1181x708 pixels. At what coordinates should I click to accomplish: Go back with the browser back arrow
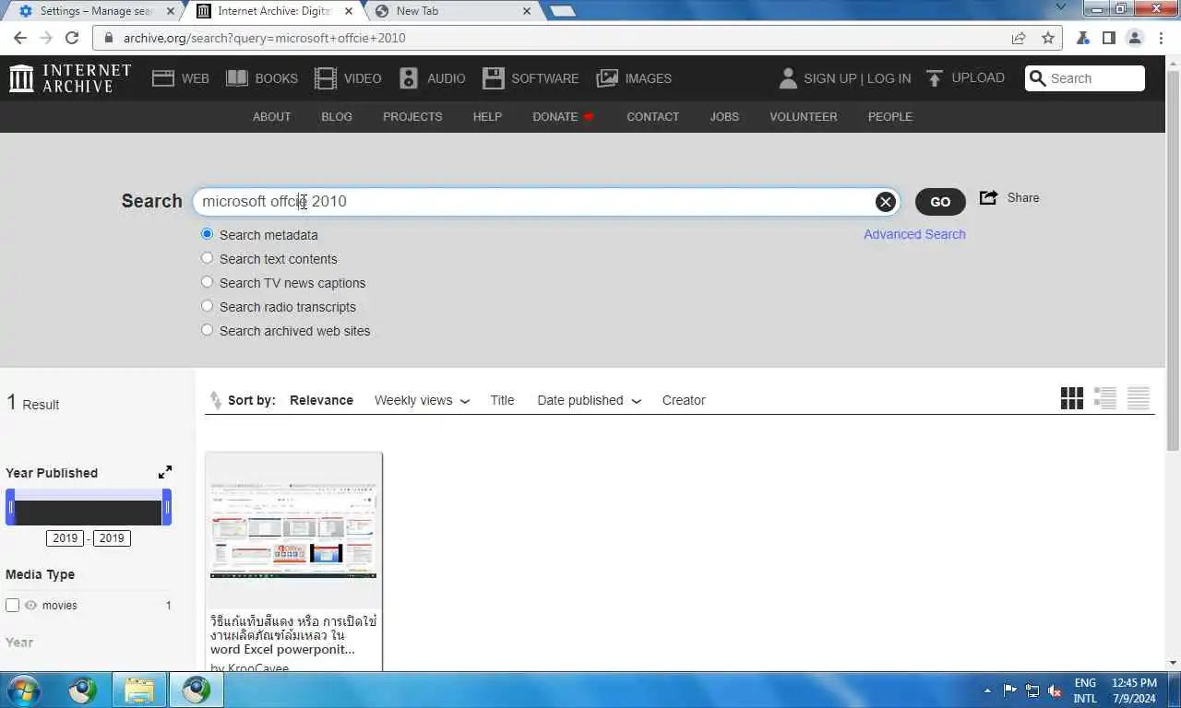pyautogui.click(x=20, y=38)
